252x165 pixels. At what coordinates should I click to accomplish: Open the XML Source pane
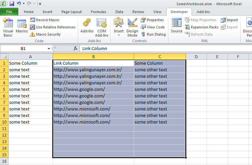[176, 26]
